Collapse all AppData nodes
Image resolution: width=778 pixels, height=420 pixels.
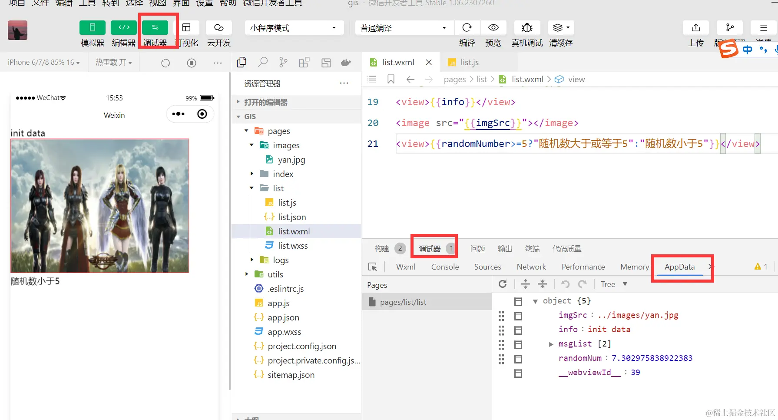click(543, 284)
